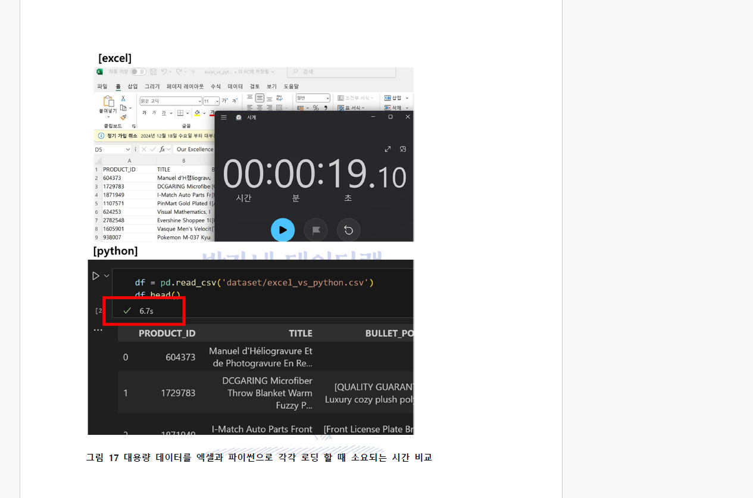Switch to the 페이지 레이아웃 ribbon tab
Image resolution: width=753 pixels, height=498 pixels.
185,86
